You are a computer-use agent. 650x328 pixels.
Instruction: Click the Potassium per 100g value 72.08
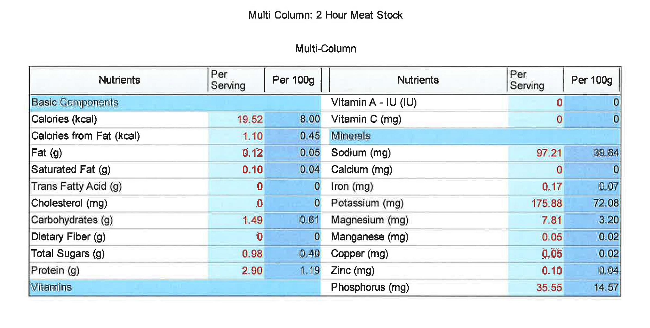click(x=606, y=203)
